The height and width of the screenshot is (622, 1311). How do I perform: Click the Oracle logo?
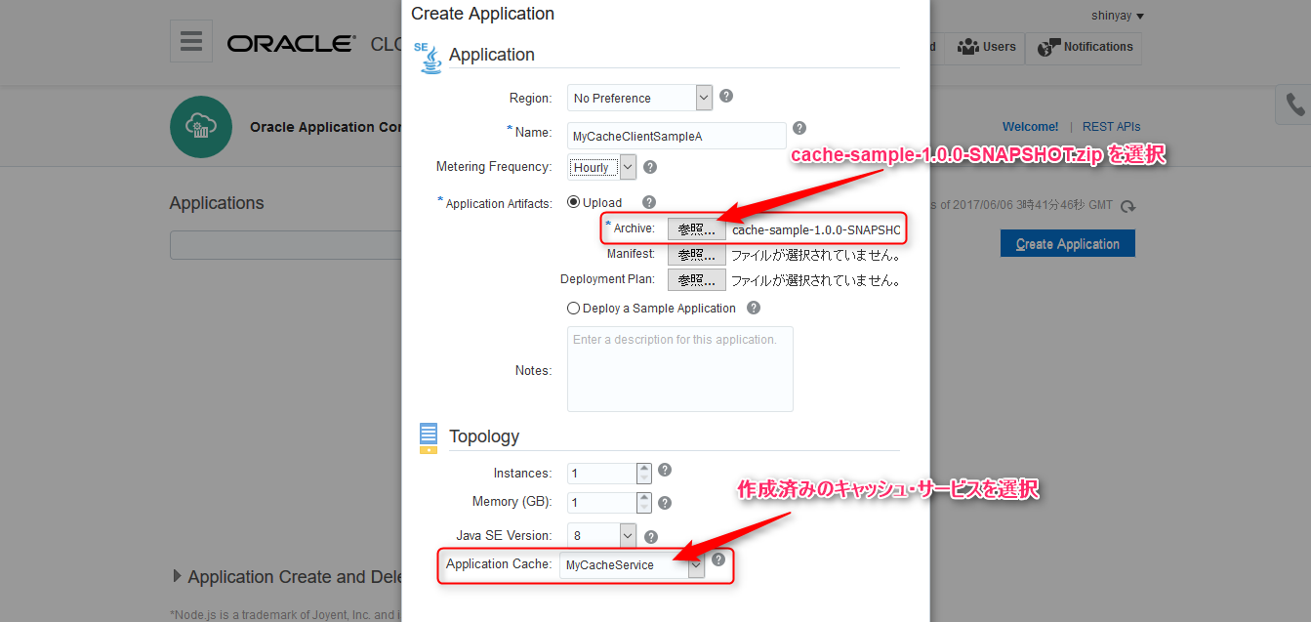pos(292,44)
